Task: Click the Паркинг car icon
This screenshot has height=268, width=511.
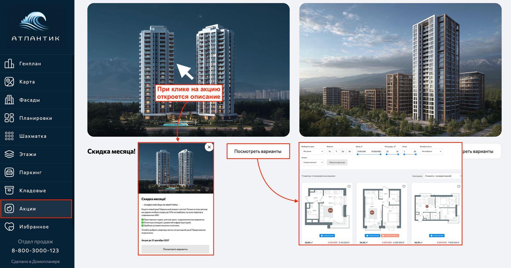Action: (9, 172)
